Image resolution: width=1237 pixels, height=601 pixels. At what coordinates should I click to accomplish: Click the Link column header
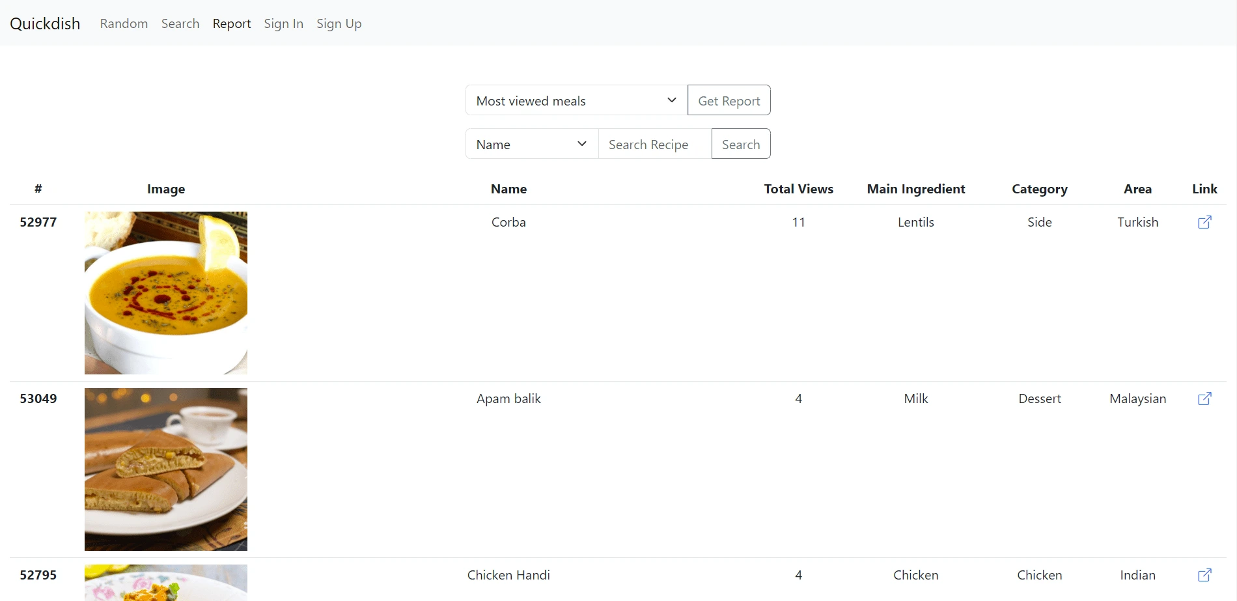pos(1204,189)
